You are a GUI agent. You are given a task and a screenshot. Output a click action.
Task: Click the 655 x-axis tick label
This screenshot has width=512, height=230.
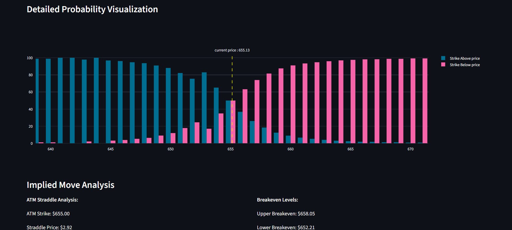(x=230, y=149)
